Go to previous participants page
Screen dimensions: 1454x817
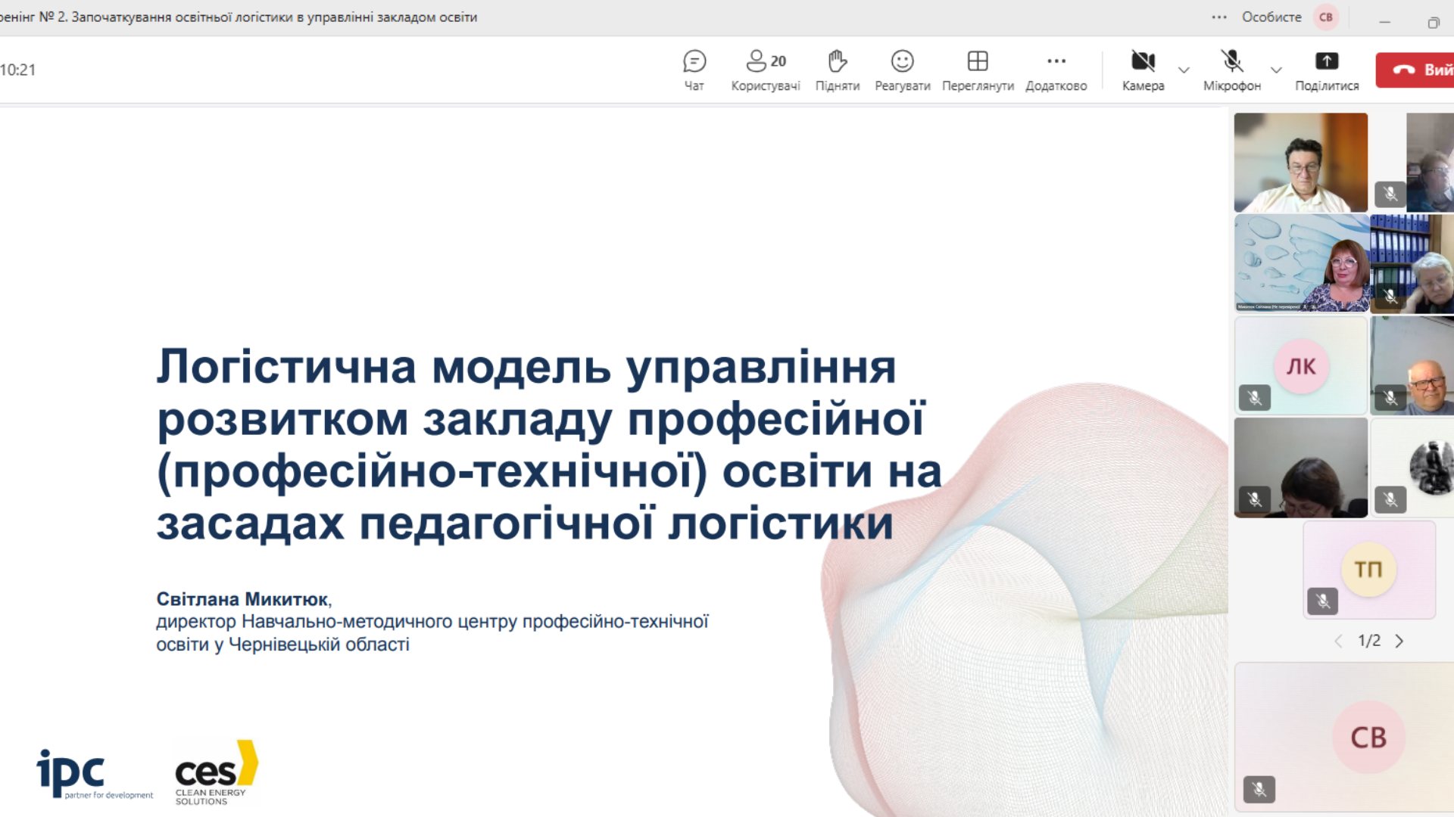(1338, 641)
